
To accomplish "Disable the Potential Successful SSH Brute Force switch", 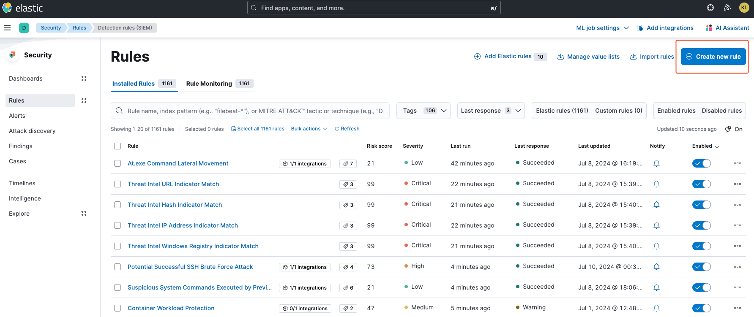I will coord(702,267).
